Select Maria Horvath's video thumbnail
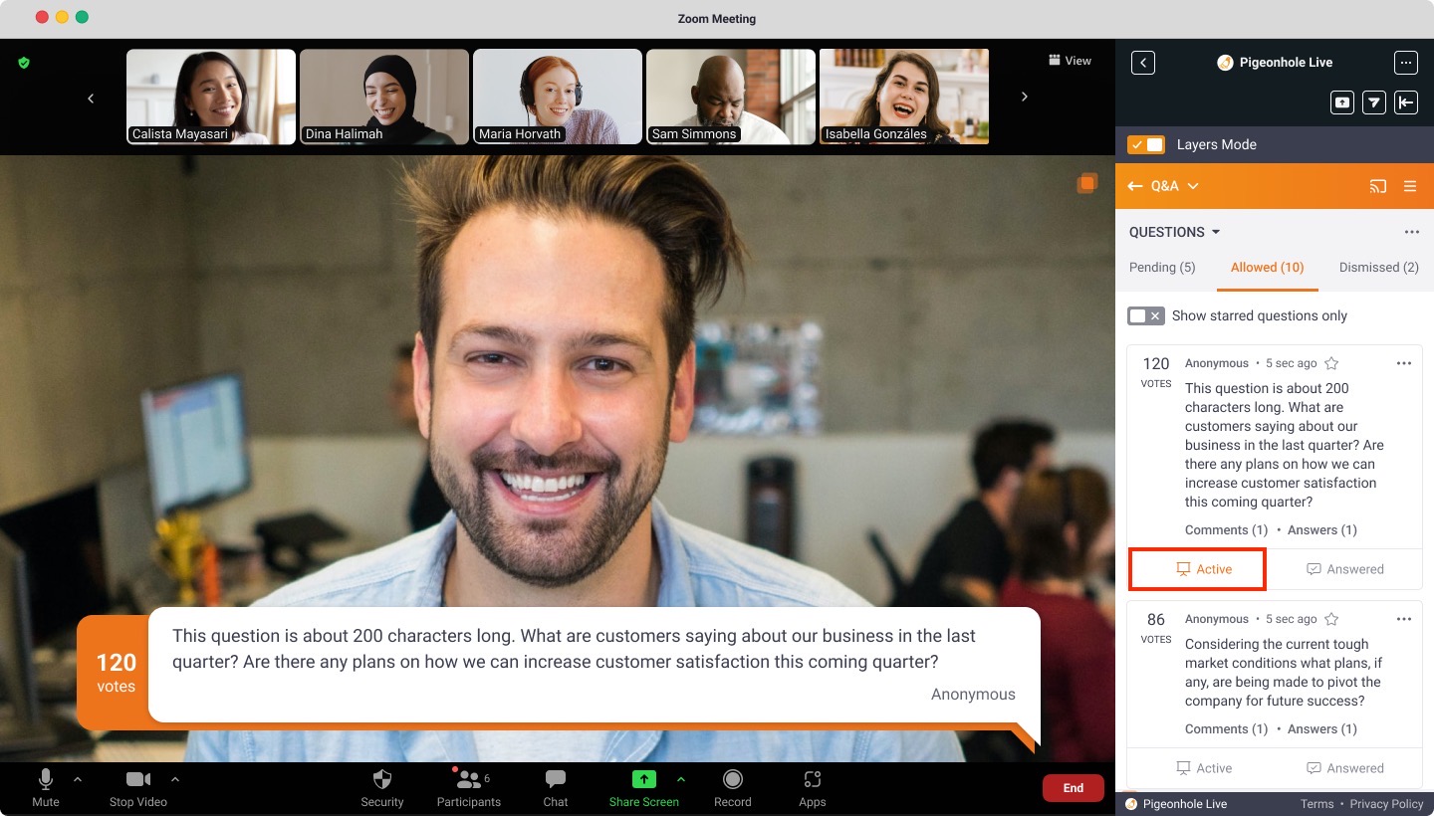This screenshot has height=816, width=1434. 558,97
